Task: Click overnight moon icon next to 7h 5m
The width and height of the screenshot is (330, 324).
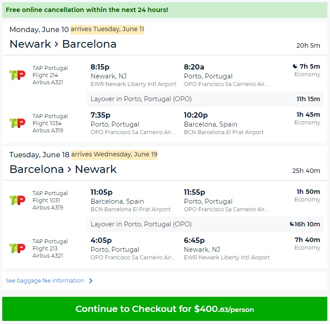Action: (295, 66)
